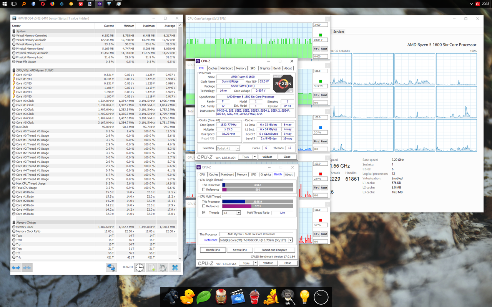Click the Stress CPU button
This screenshot has height=307, width=492.
(x=239, y=250)
